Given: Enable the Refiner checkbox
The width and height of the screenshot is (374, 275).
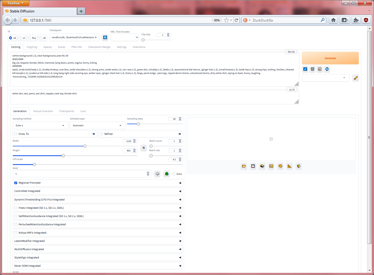Looking at the screenshot, I should 102,134.
